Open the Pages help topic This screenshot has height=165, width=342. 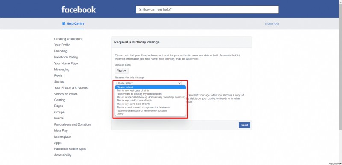[59, 106]
